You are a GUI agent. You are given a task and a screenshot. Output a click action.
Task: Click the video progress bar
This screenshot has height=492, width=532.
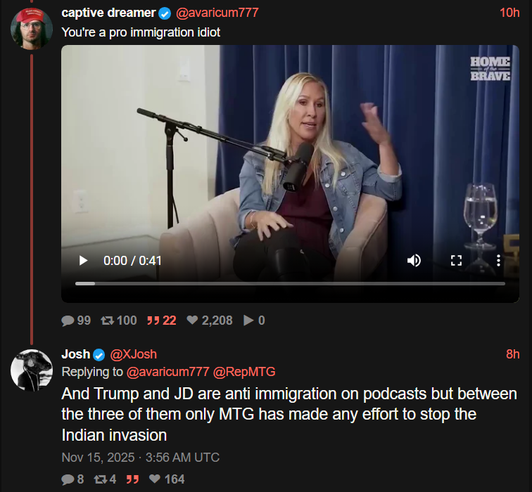click(x=290, y=284)
